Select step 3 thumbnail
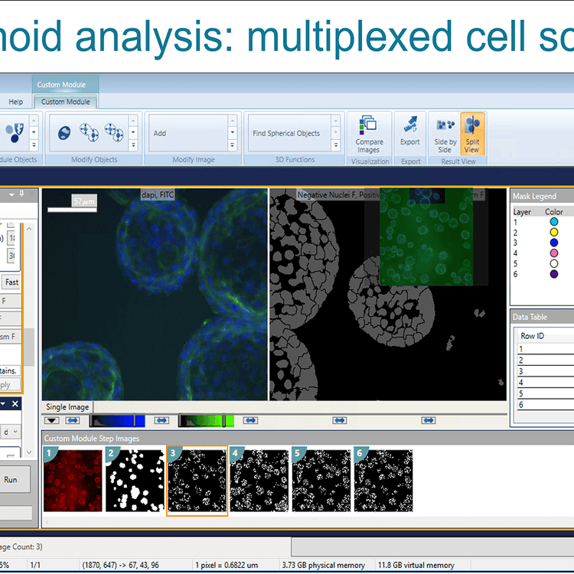Screen dimensions: 574x574 (197, 481)
